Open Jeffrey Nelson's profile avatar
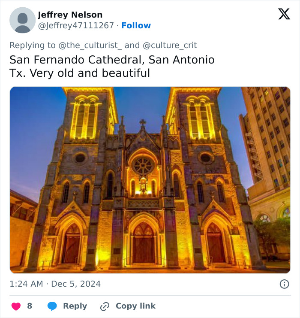300x318 pixels. 22,20
